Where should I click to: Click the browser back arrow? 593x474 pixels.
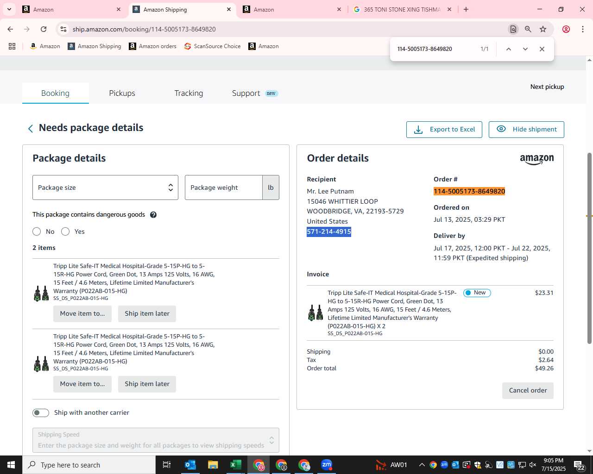pos(10,29)
